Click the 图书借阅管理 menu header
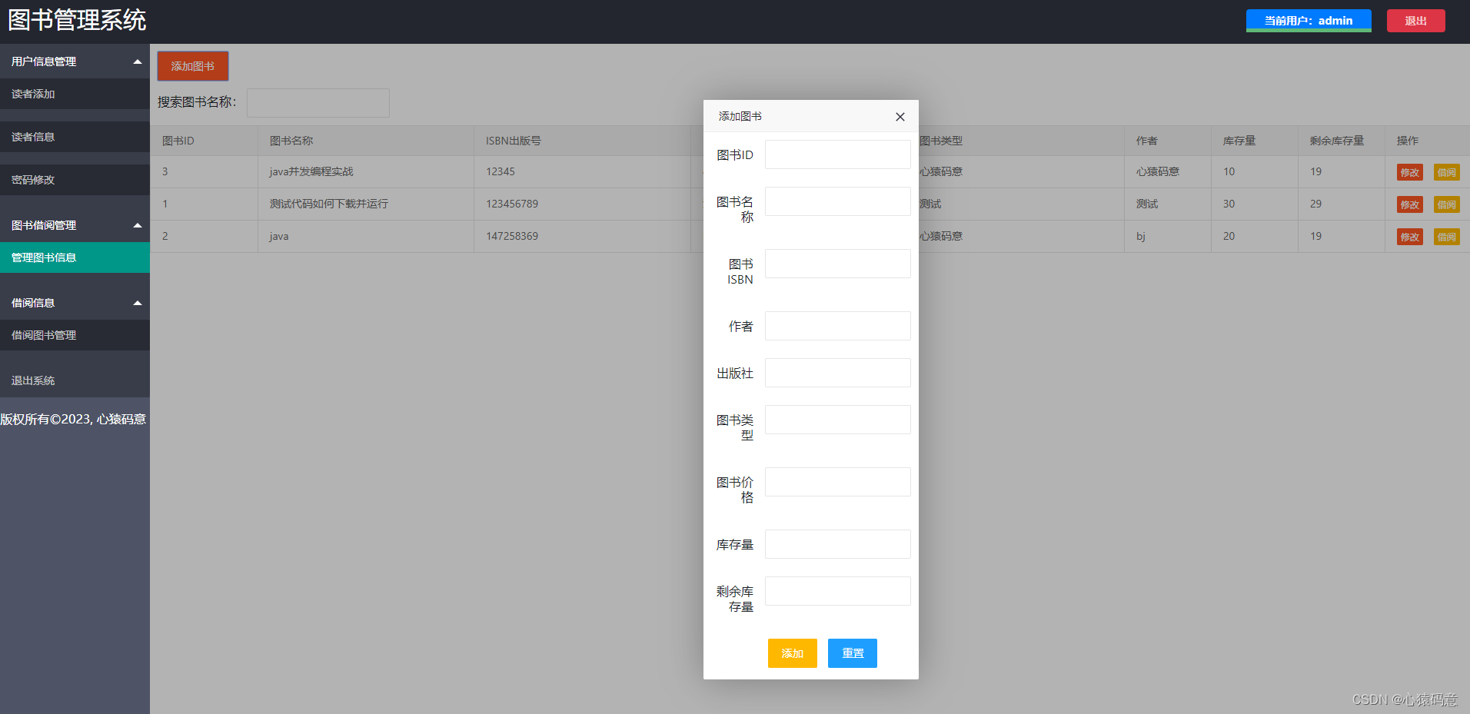Screen dimensions: 1470x714 click(75, 225)
